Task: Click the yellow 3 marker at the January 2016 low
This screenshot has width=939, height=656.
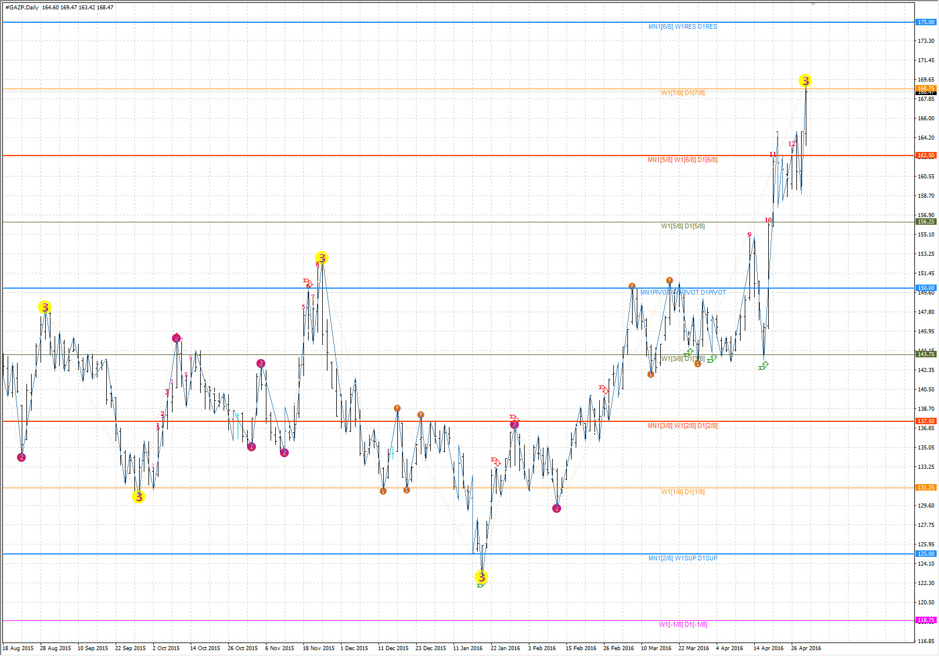Action: point(481,577)
